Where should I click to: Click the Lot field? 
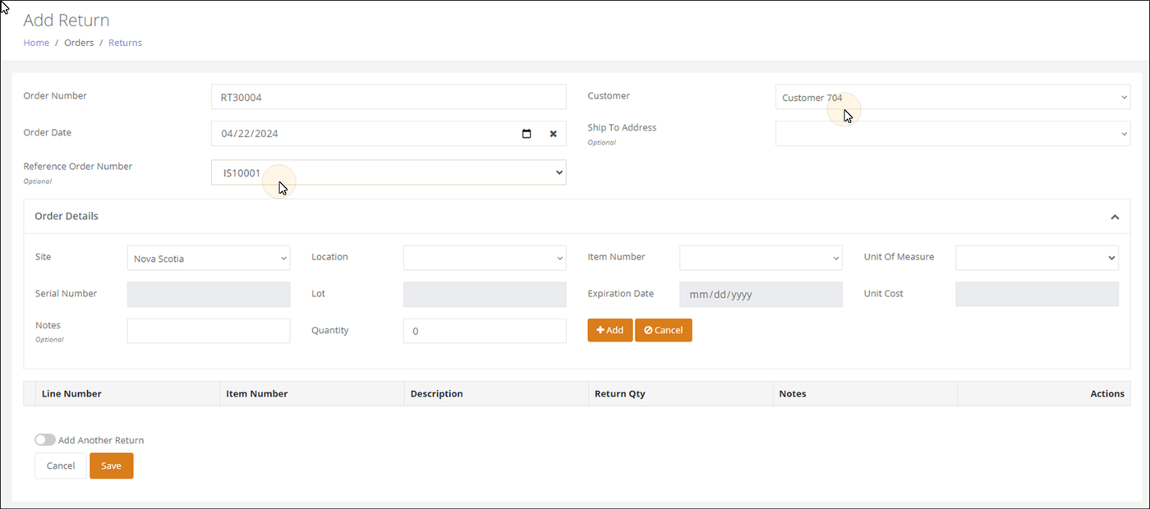[x=485, y=295]
